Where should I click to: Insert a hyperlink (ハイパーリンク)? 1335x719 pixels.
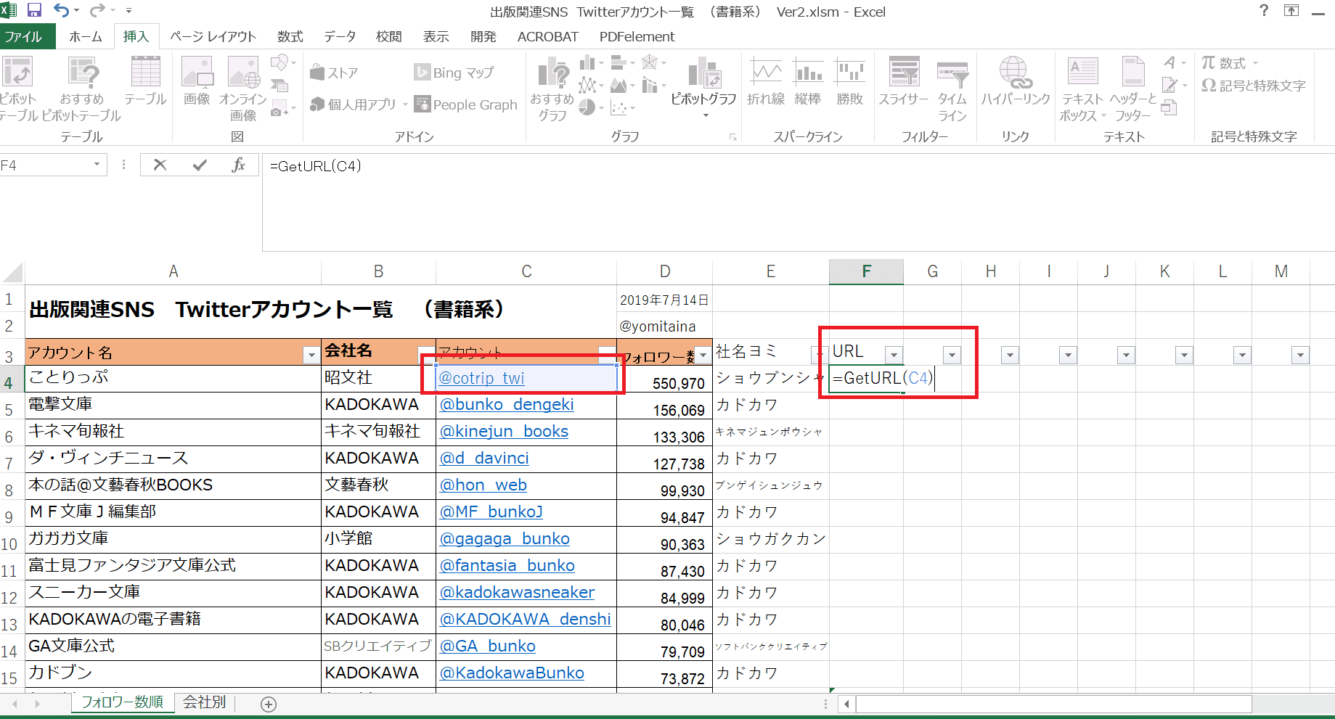[1016, 81]
